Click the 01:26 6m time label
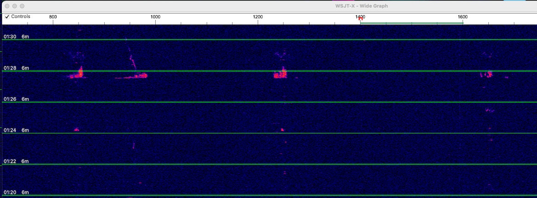 pos(16,99)
